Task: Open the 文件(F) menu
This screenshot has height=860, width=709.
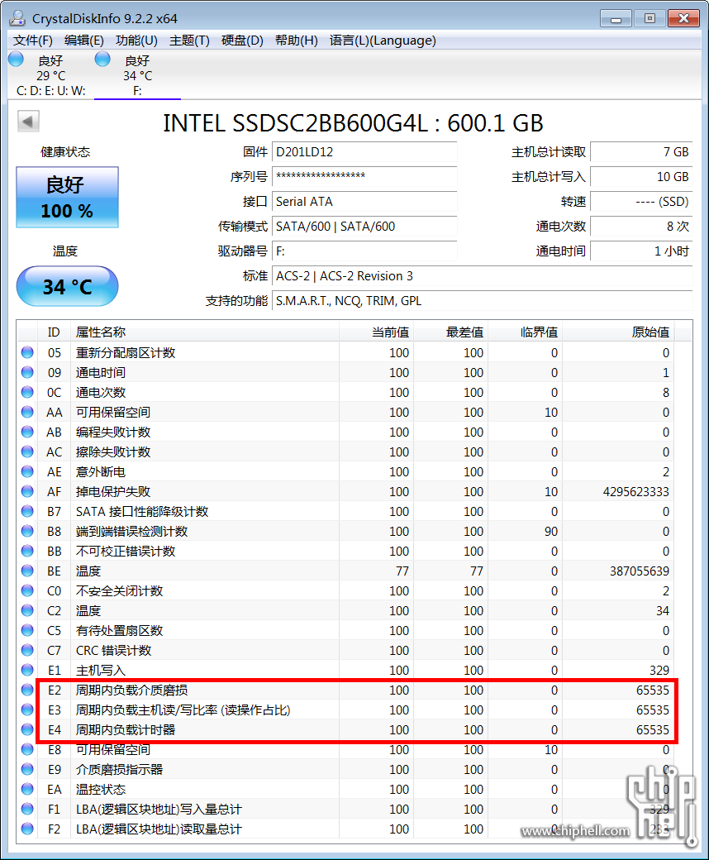Action: (x=33, y=41)
